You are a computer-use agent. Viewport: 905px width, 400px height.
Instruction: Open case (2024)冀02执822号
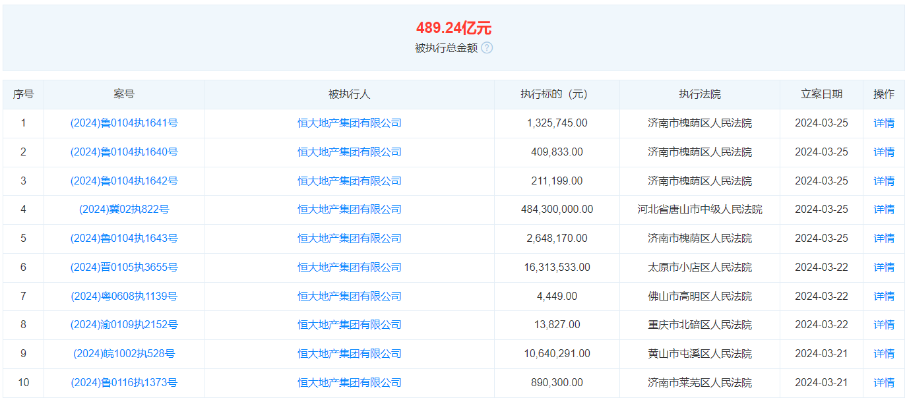point(124,209)
